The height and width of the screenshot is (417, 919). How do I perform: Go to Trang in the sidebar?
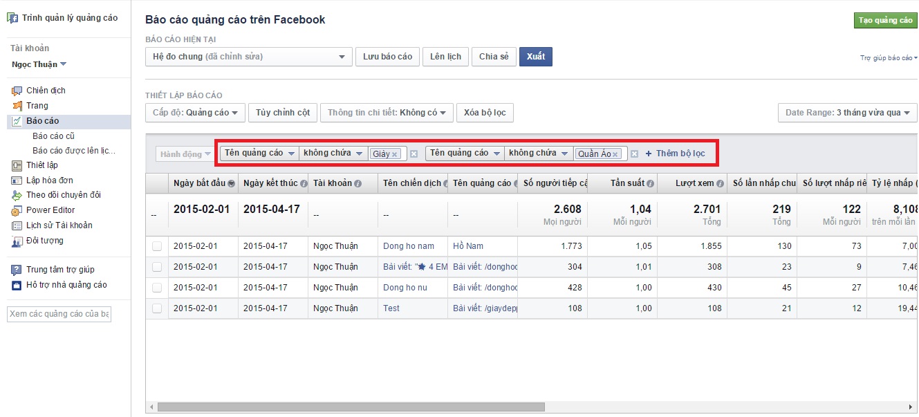37,106
